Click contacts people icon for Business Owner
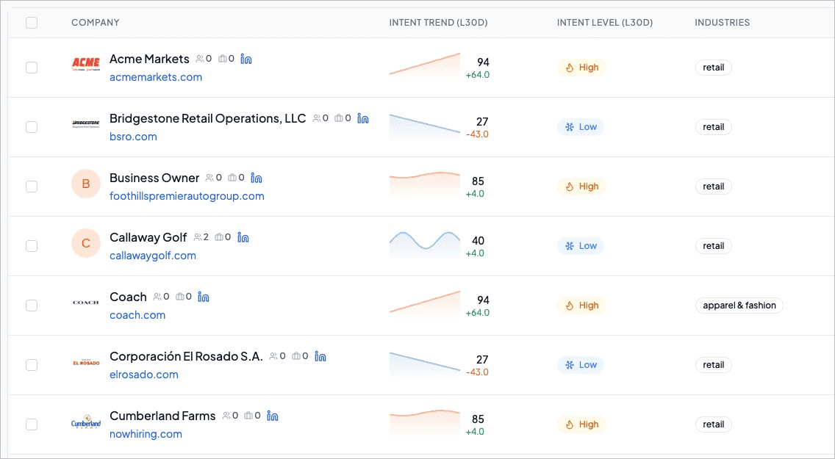Image resolution: width=835 pixels, height=459 pixels. click(209, 178)
